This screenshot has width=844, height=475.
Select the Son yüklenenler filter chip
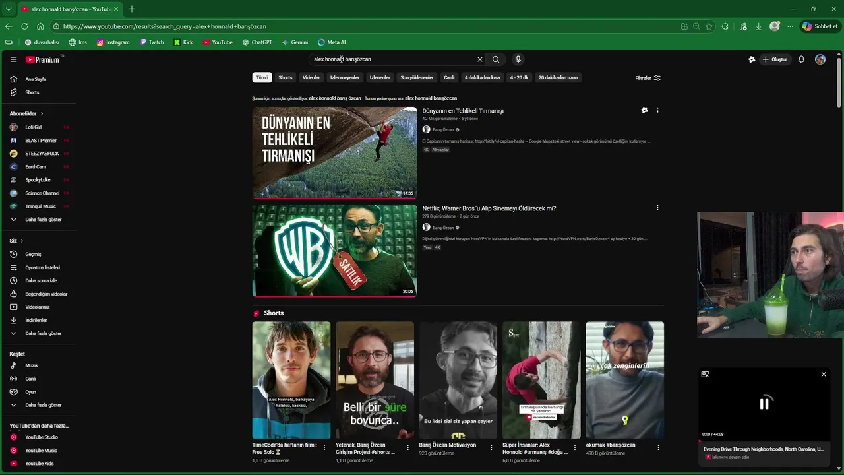417,77
